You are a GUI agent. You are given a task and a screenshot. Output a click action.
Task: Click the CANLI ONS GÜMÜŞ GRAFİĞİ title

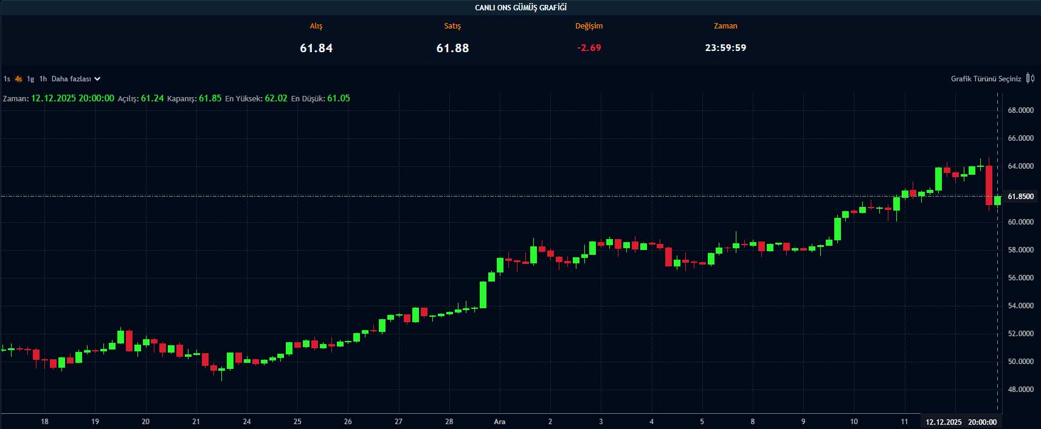[x=520, y=7]
